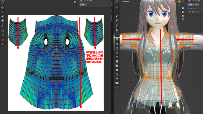Select the Annotate tool in UV editor
This screenshot has width=203, height=114.
point(3,26)
